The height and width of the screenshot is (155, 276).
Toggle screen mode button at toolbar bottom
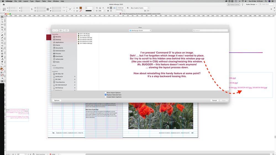2,81
